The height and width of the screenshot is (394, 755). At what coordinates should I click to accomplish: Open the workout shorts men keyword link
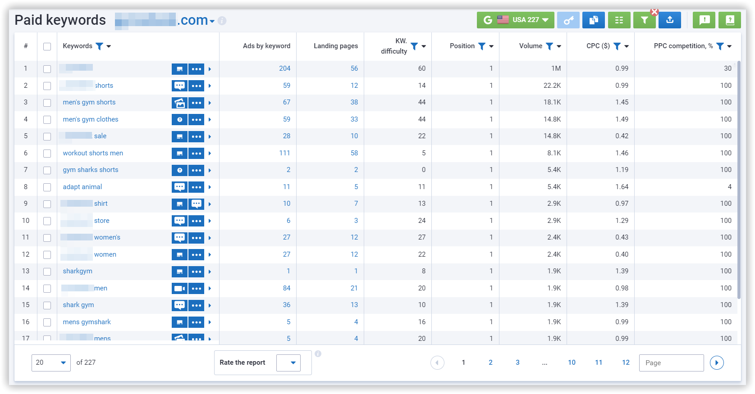point(93,153)
